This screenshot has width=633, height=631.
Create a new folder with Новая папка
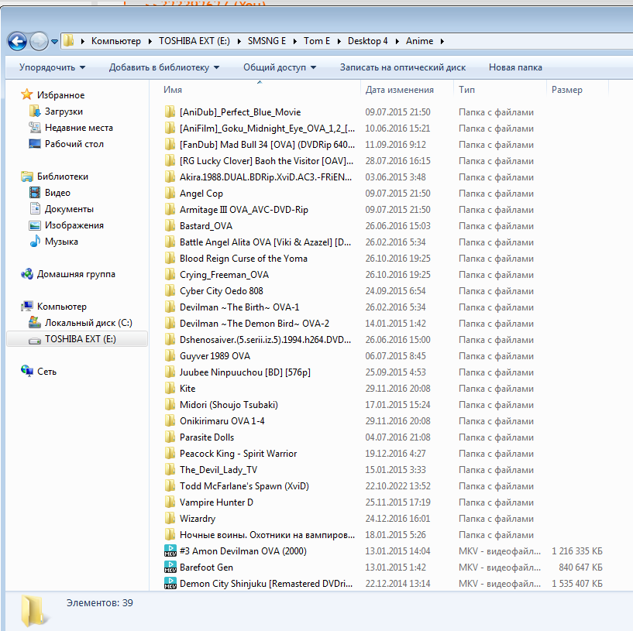pos(515,67)
